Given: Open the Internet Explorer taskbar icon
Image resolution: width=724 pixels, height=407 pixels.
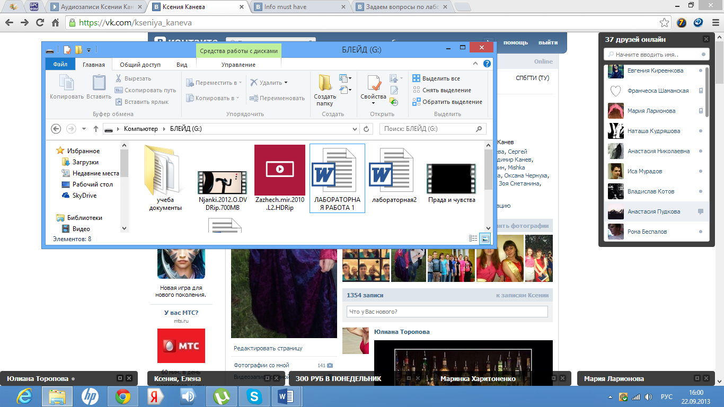Looking at the screenshot, I should (x=25, y=396).
